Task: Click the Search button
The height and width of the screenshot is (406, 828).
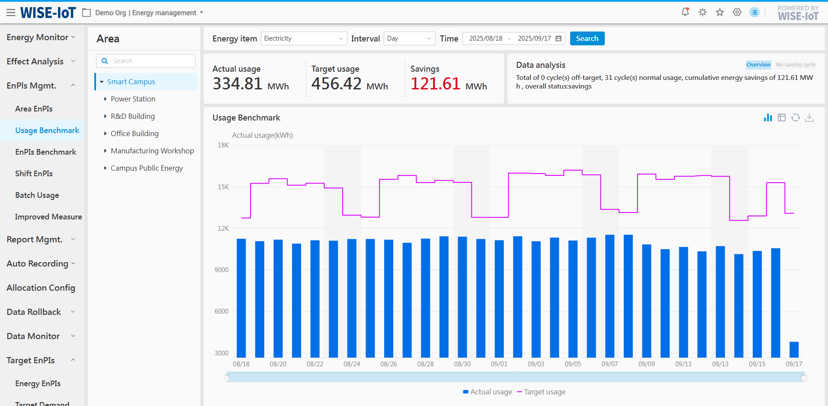Action: tap(587, 38)
